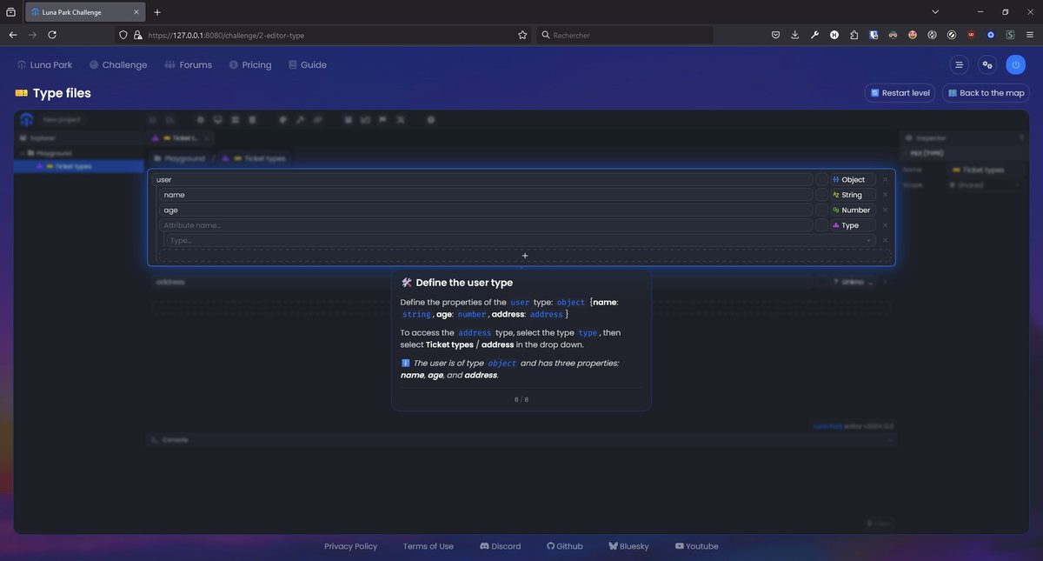The width and height of the screenshot is (1043, 561).
Task: Open the Terms of Use link
Action: (x=428, y=546)
